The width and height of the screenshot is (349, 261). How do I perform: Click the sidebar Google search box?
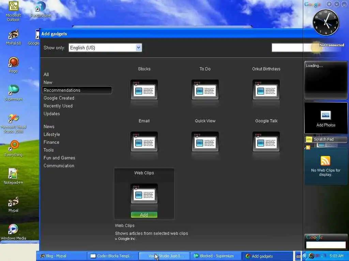(x=326, y=245)
